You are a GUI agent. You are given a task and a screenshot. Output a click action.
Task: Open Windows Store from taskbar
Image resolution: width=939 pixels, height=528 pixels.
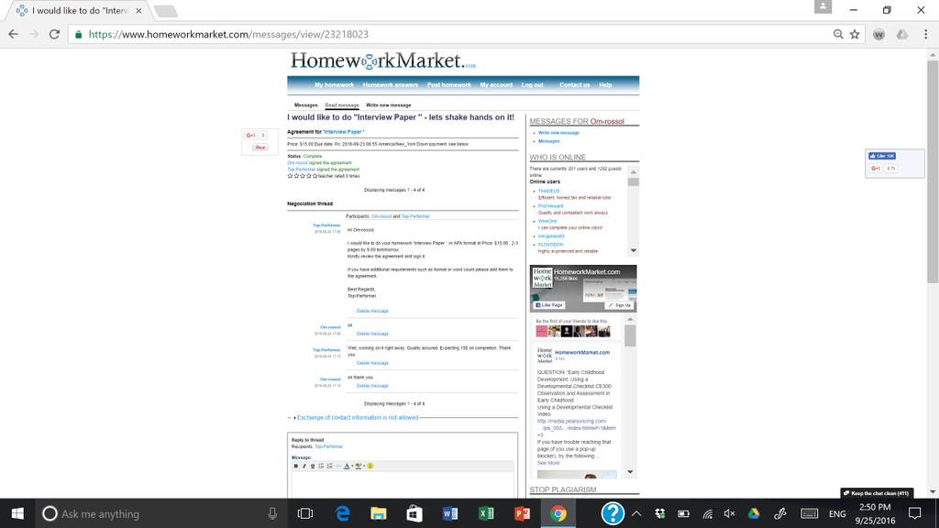coord(414,513)
